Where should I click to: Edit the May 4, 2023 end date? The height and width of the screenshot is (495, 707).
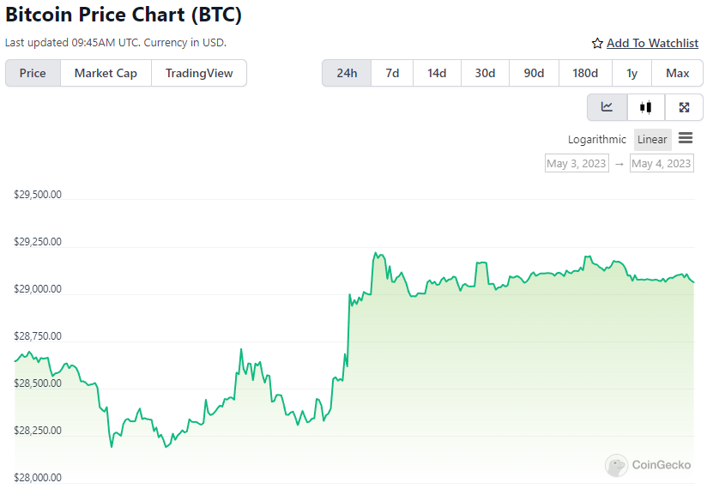(662, 163)
